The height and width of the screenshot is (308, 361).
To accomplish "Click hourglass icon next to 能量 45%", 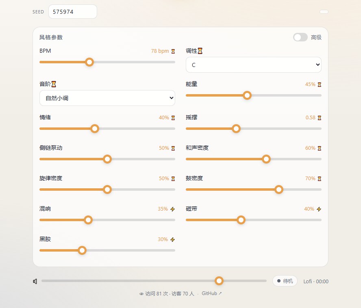I will 319,84.
